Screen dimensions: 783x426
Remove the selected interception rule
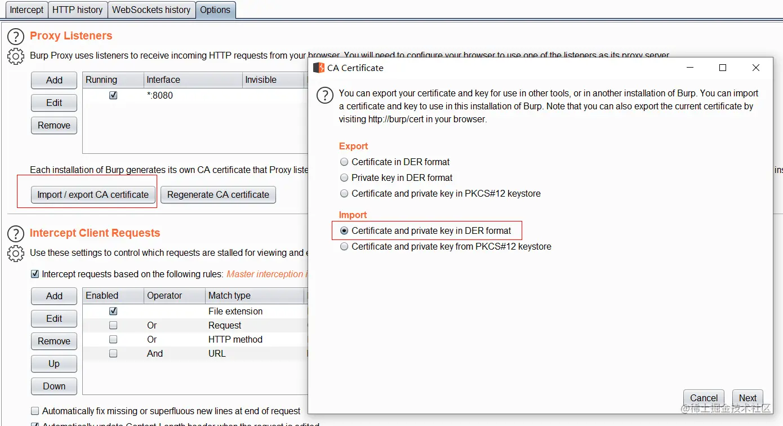54,341
